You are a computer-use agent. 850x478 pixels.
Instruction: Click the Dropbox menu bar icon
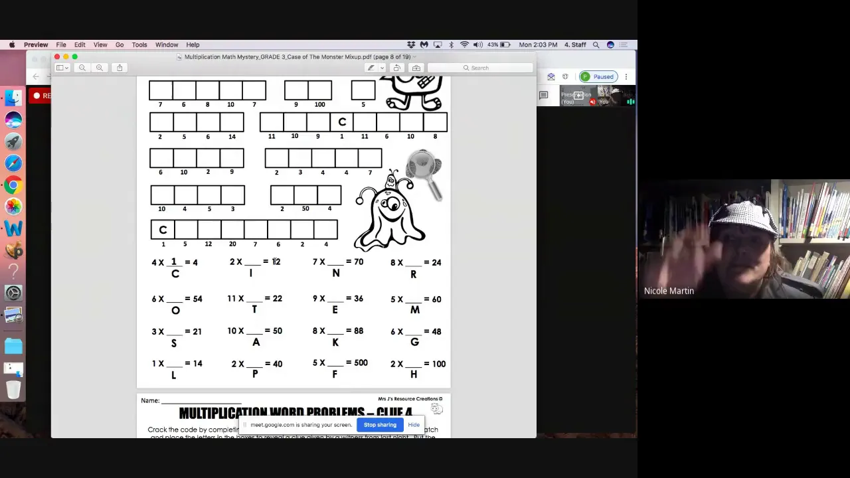(411, 44)
